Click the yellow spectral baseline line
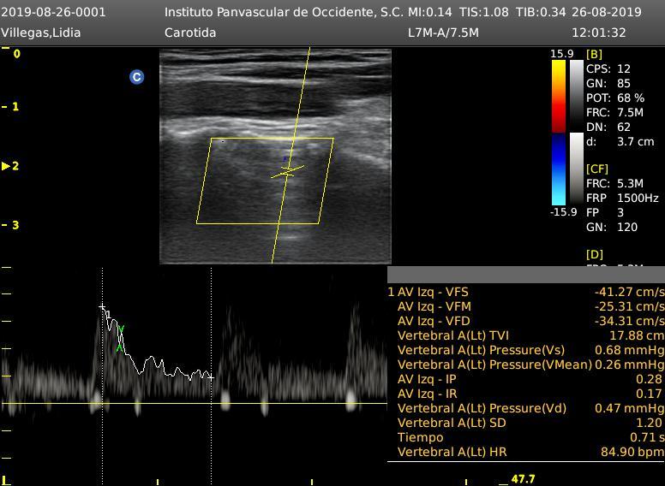This screenshot has width=665, height=486. pyautogui.click(x=193, y=403)
